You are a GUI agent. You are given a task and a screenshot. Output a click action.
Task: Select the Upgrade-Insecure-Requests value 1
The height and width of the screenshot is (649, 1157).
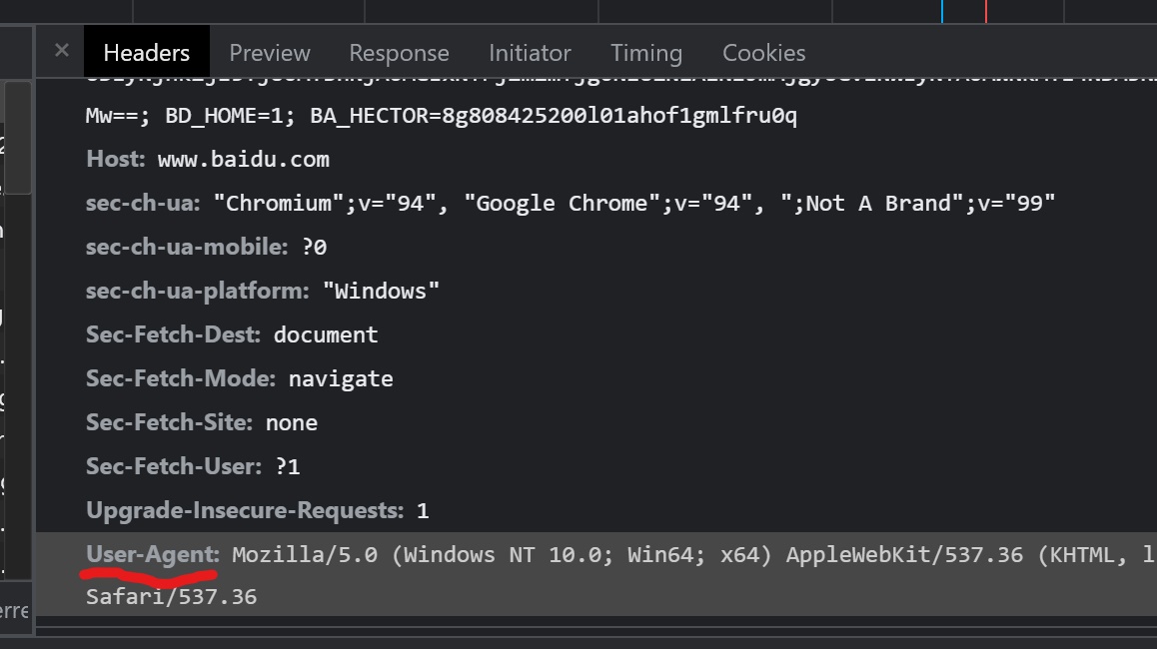tap(423, 511)
